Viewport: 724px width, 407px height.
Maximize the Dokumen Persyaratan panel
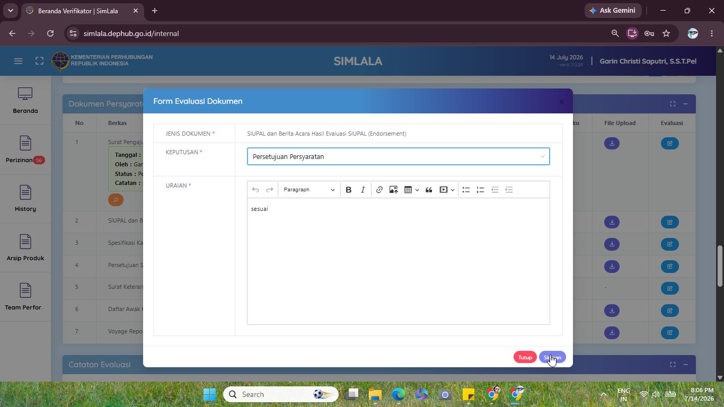click(673, 104)
